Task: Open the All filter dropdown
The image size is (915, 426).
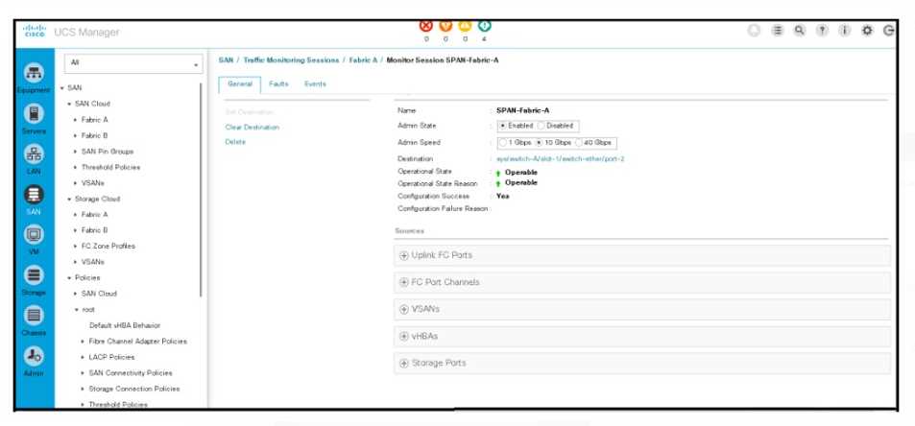Action: click(132, 65)
